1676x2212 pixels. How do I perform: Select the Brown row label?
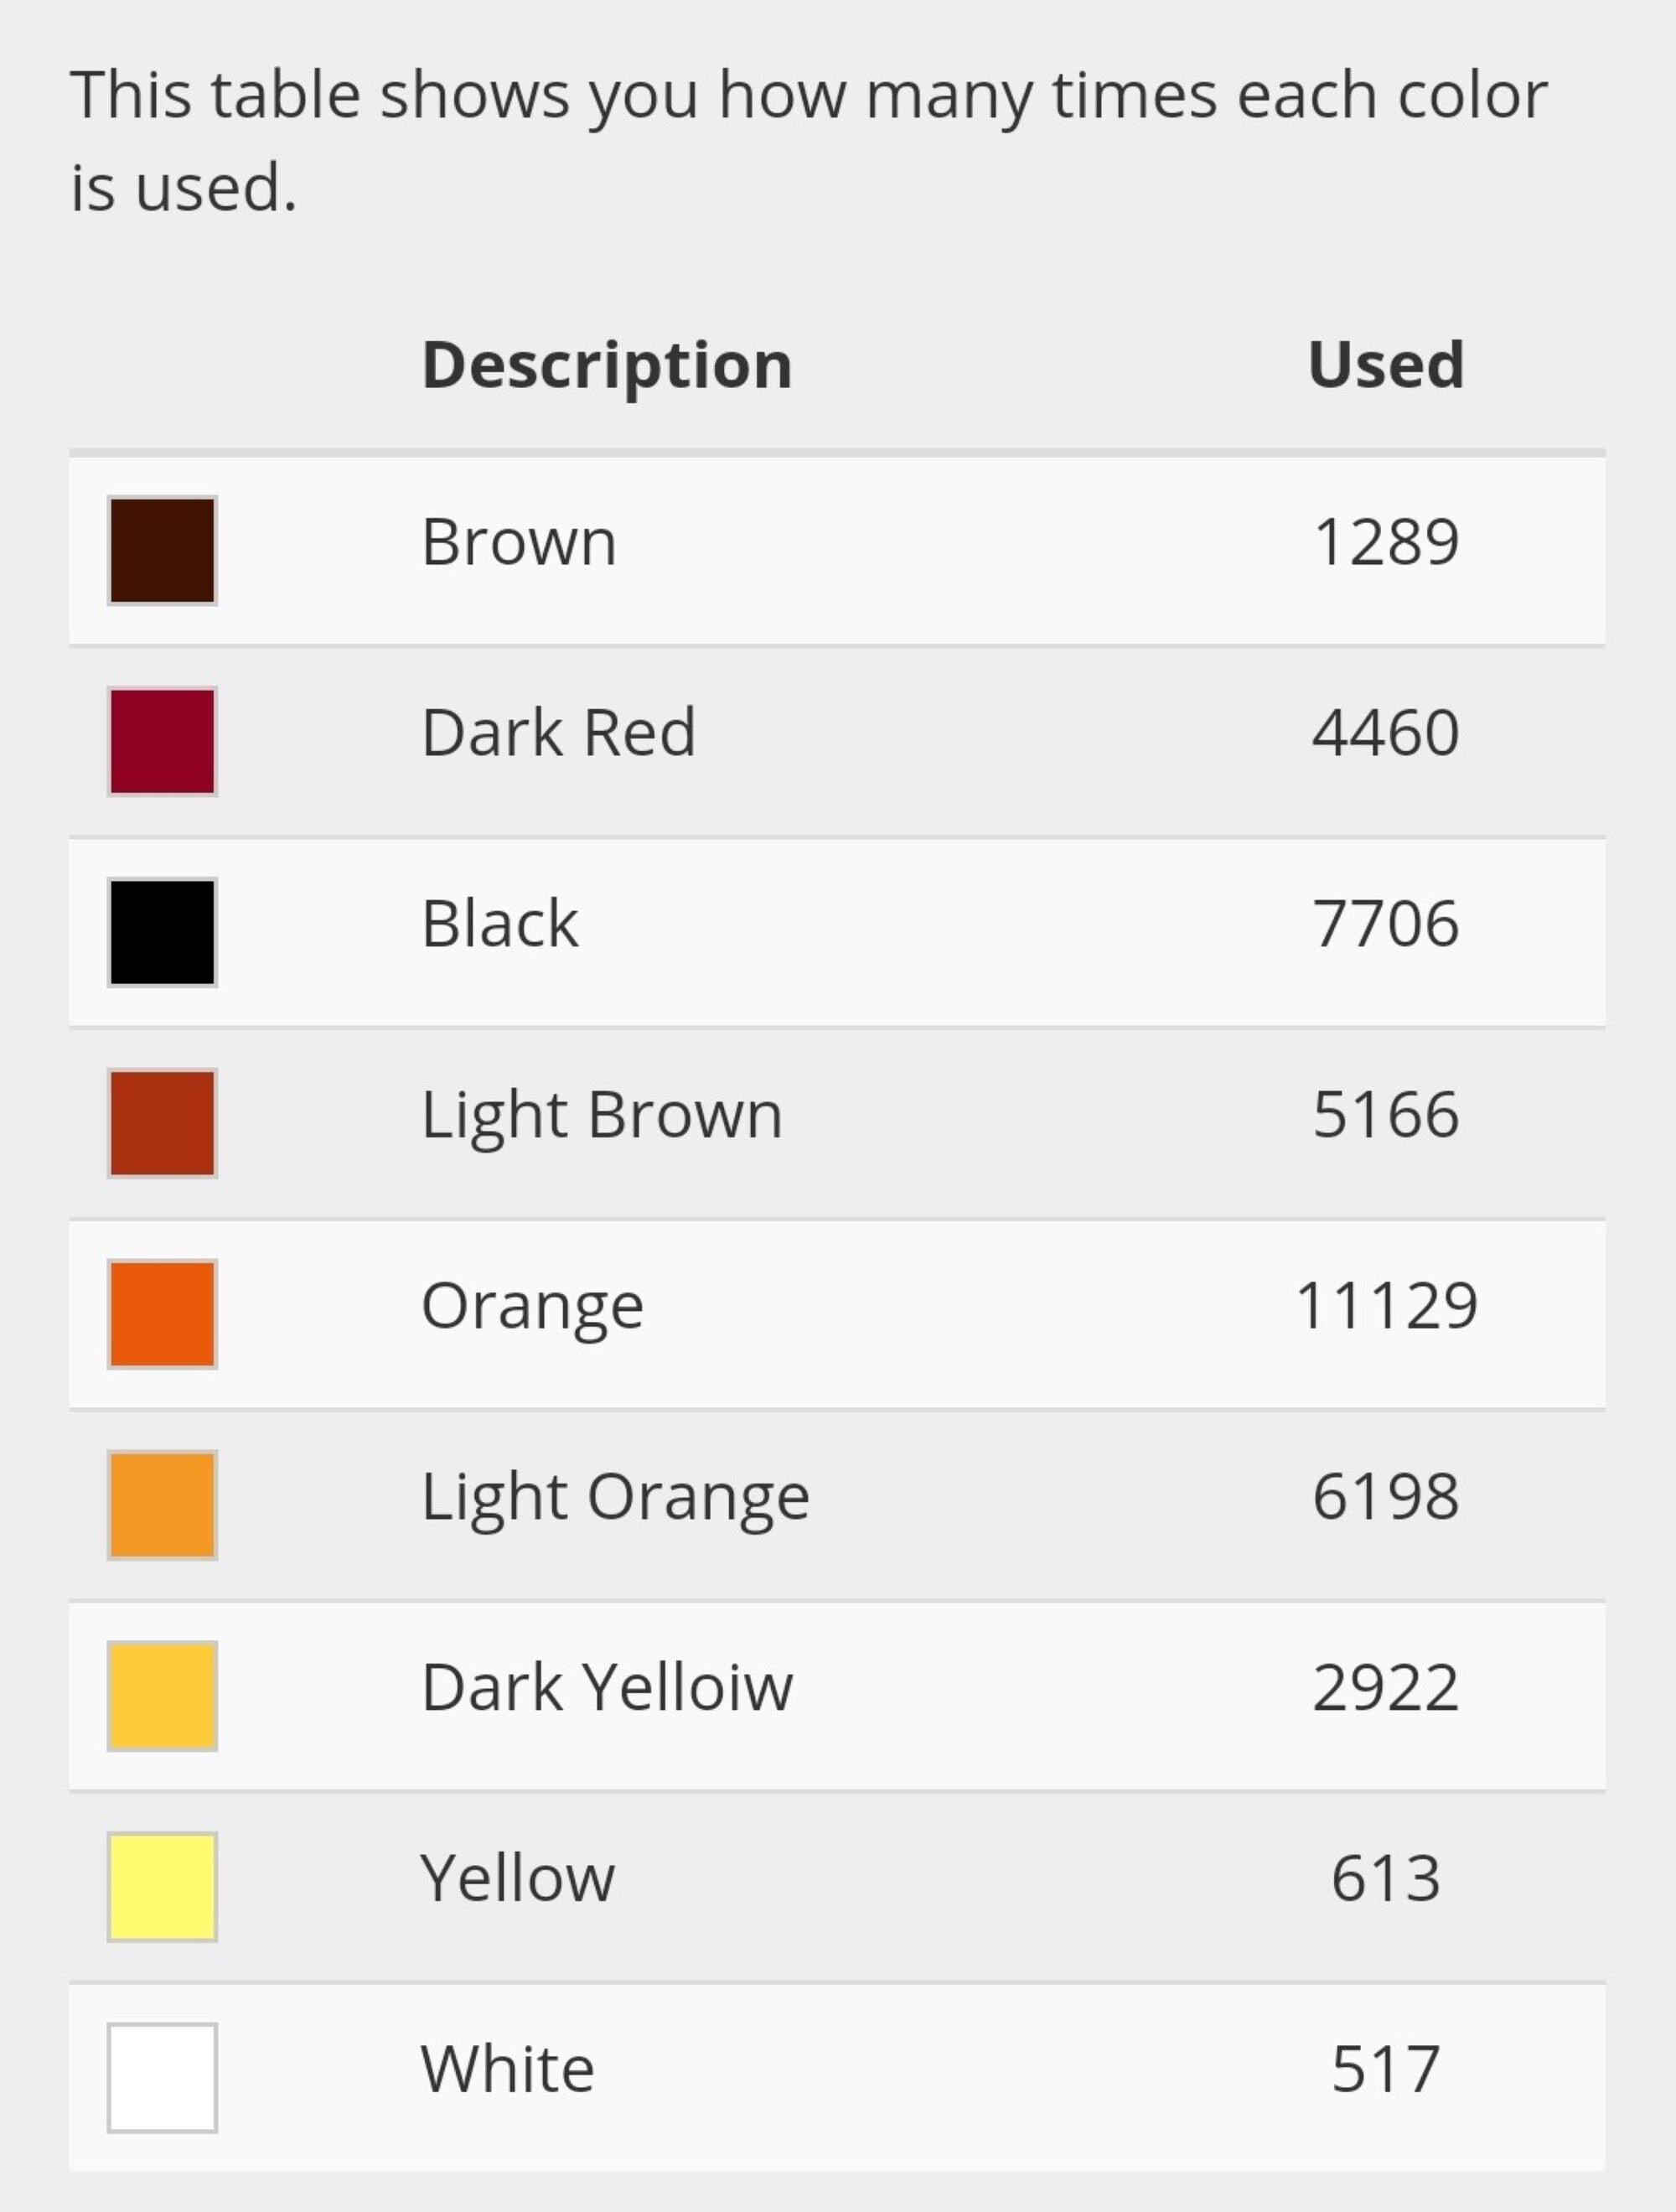tap(519, 542)
